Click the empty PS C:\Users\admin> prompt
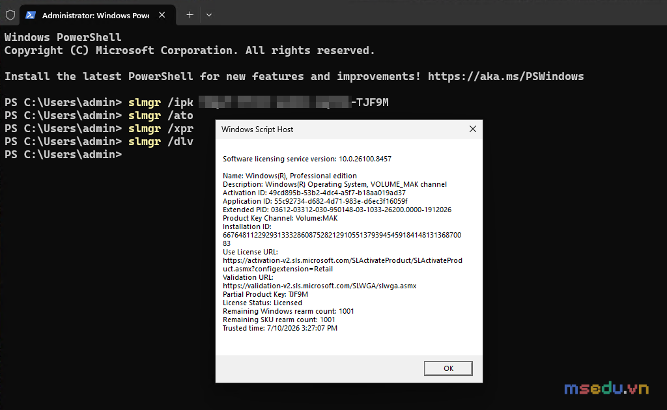 [63, 155]
